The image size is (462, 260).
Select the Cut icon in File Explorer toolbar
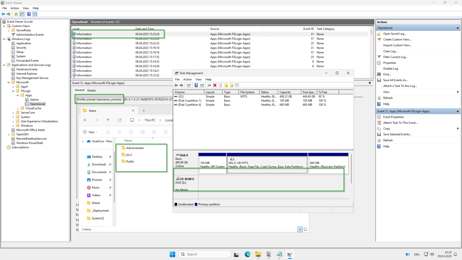point(108,132)
